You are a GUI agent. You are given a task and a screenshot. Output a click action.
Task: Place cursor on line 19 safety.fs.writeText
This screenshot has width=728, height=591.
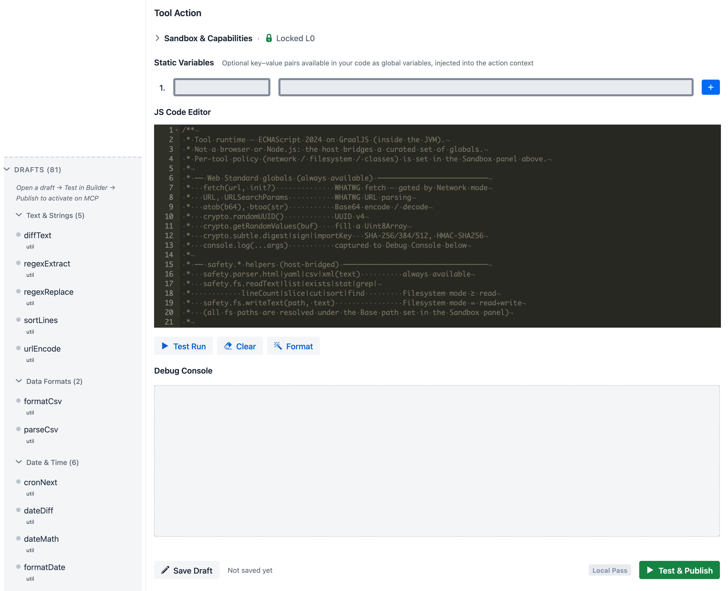click(x=354, y=303)
